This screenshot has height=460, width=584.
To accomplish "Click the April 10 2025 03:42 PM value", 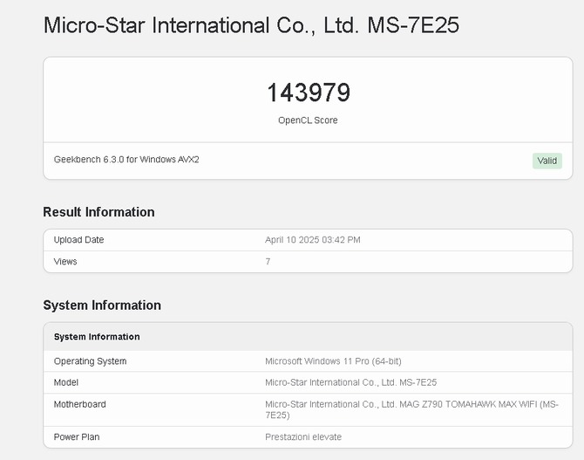I will [312, 240].
